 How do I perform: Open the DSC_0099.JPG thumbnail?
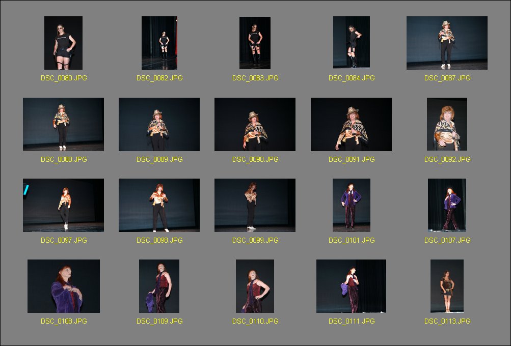point(255,205)
